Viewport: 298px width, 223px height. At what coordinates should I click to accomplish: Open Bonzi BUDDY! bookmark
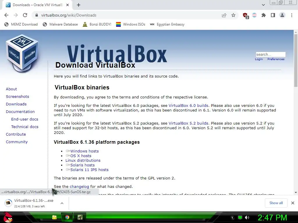pos(97,24)
